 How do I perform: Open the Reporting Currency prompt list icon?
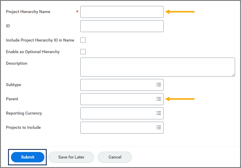[x=159, y=113]
